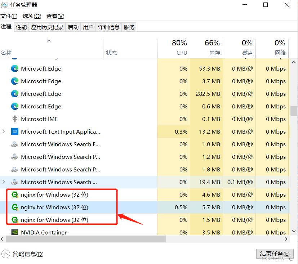
Task: Switch to the 性能 tab
Action: pos(21,27)
